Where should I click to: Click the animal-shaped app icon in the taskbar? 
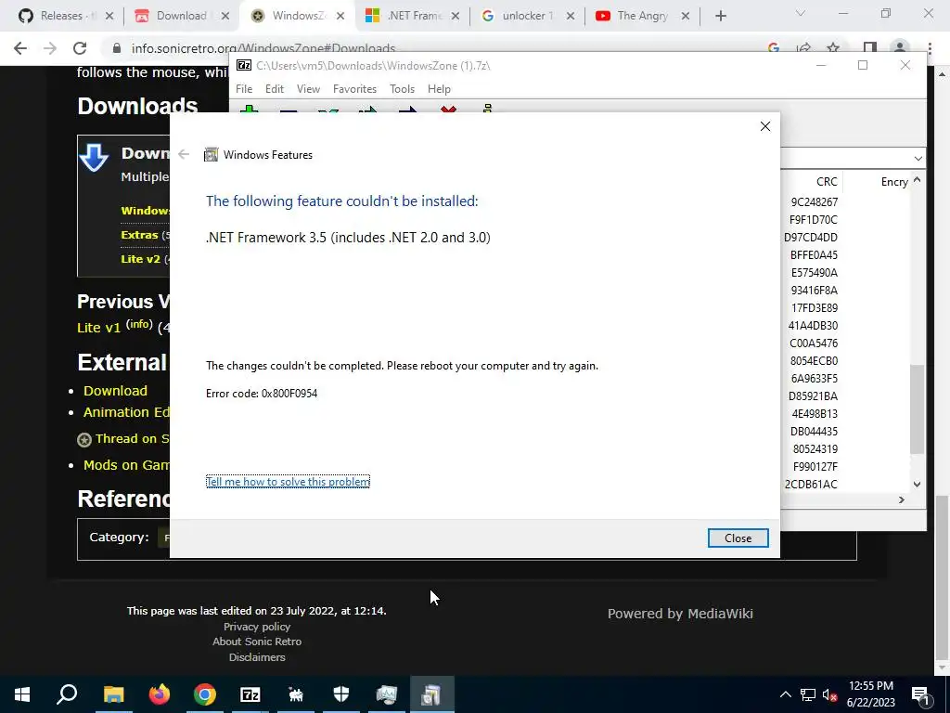(296, 694)
